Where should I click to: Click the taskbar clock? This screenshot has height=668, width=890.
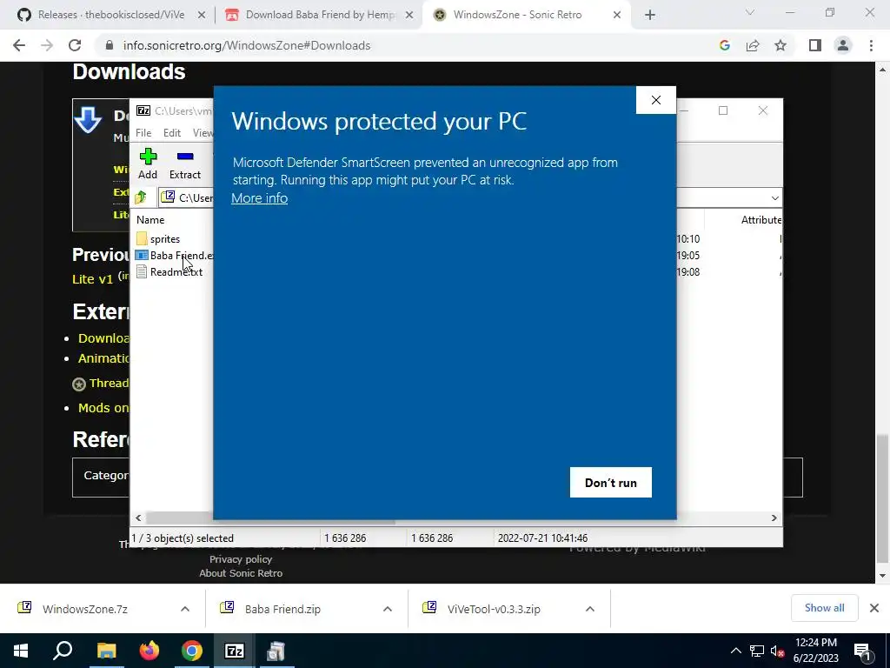815,651
